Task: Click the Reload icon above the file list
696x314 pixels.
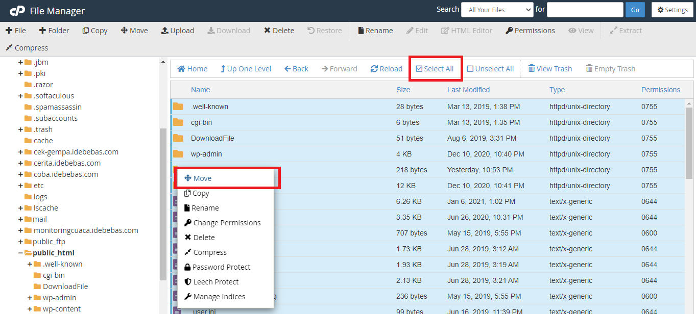Action: tap(386, 68)
